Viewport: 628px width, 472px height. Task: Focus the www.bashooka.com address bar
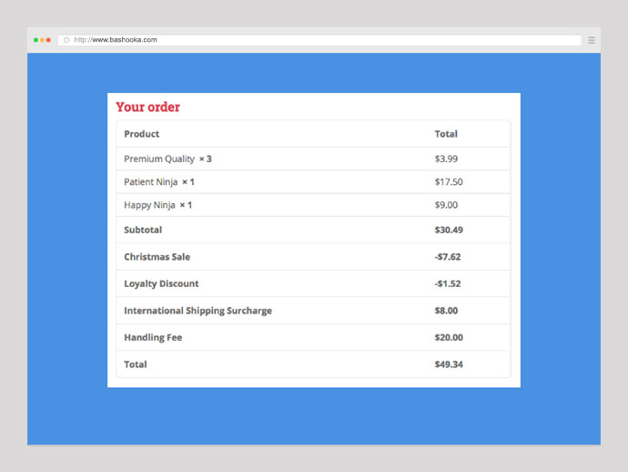point(319,40)
